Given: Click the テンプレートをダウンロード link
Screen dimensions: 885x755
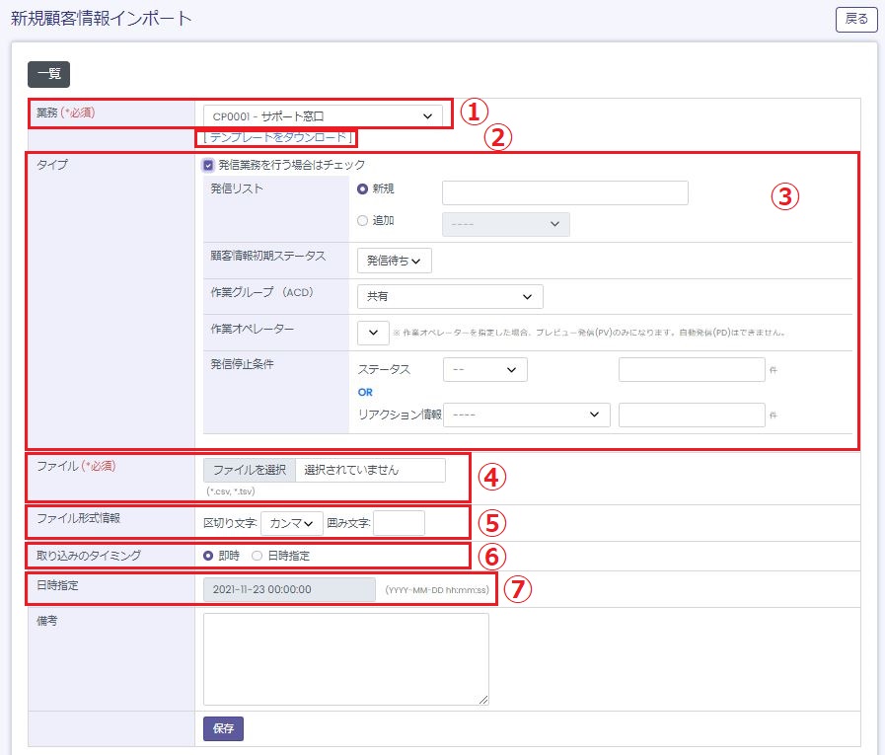Looking at the screenshot, I should coord(277,137).
